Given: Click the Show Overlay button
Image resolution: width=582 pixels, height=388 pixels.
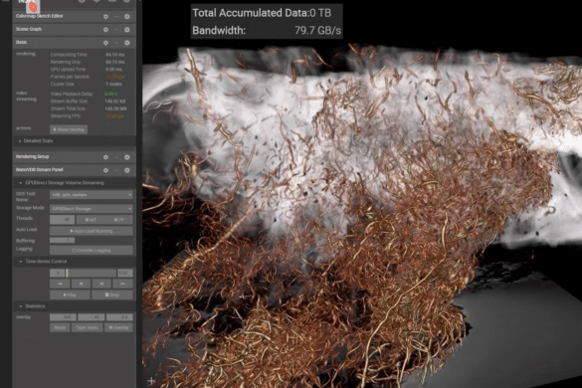Looking at the screenshot, I should [69, 129].
